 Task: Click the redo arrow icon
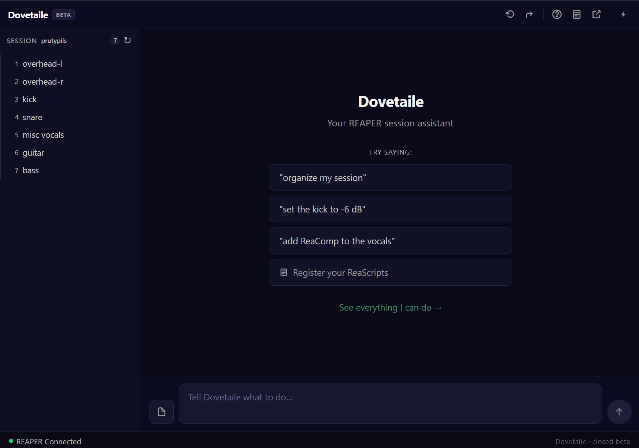tap(529, 14)
